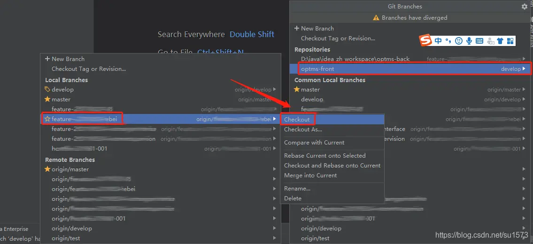This screenshot has width=533, height=244.
Task: Expand origin/test submenu arrow in left popup
Action: click(x=274, y=238)
